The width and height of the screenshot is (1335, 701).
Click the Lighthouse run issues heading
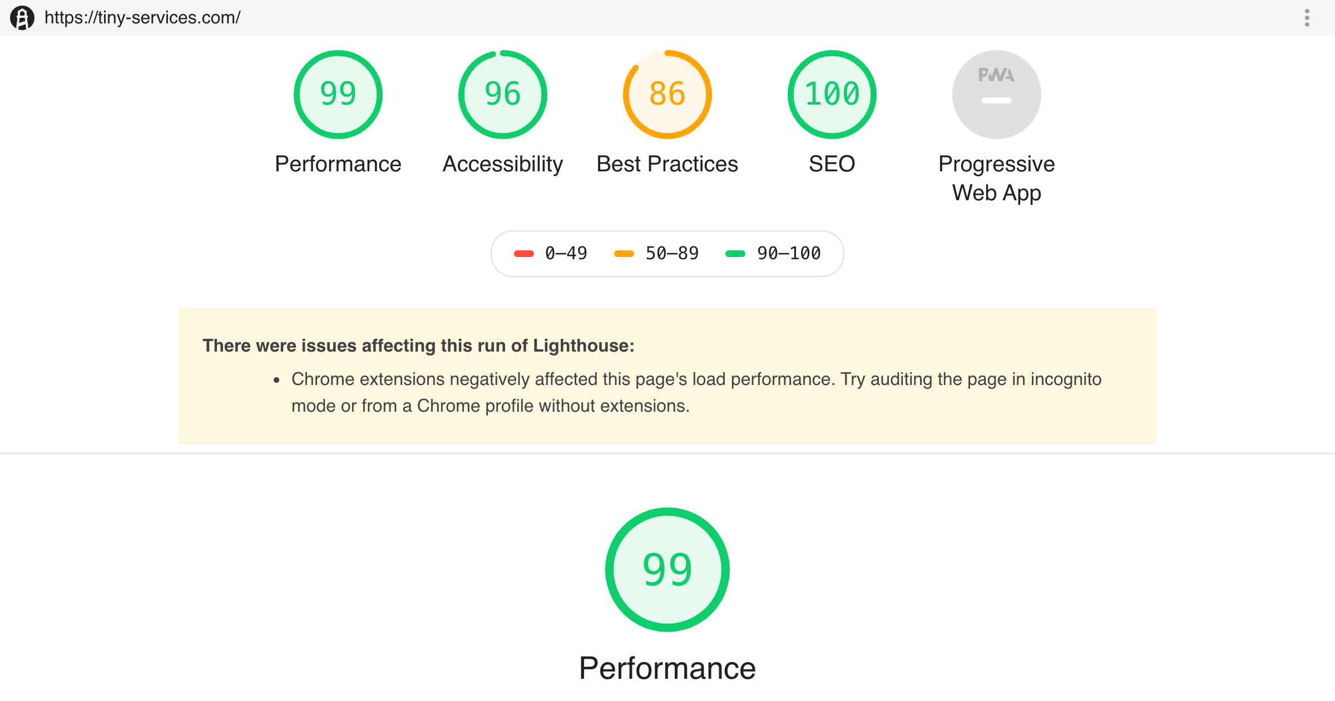pos(418,345)
